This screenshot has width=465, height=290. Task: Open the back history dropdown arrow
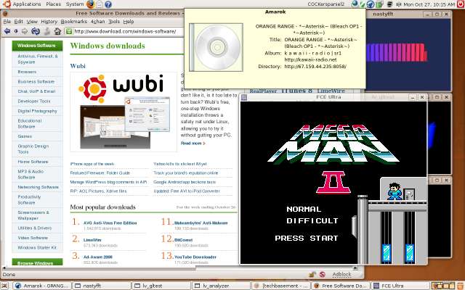pos(16,31)
